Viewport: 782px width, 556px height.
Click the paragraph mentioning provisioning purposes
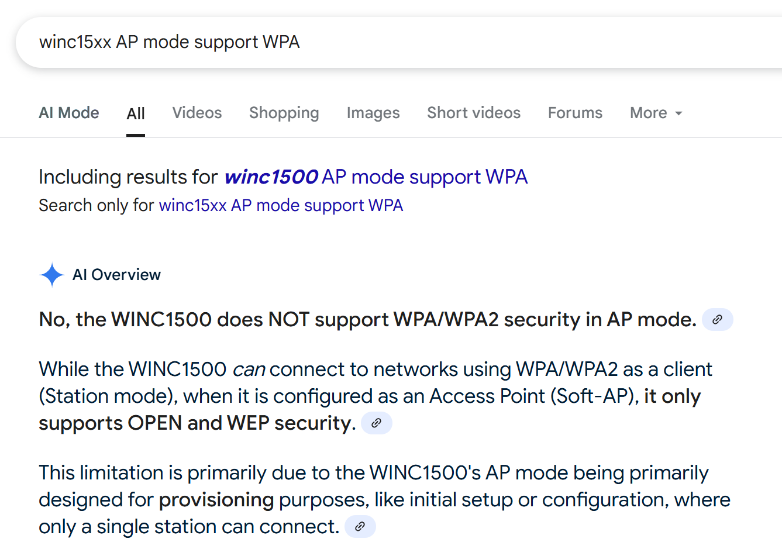point(384,500)
